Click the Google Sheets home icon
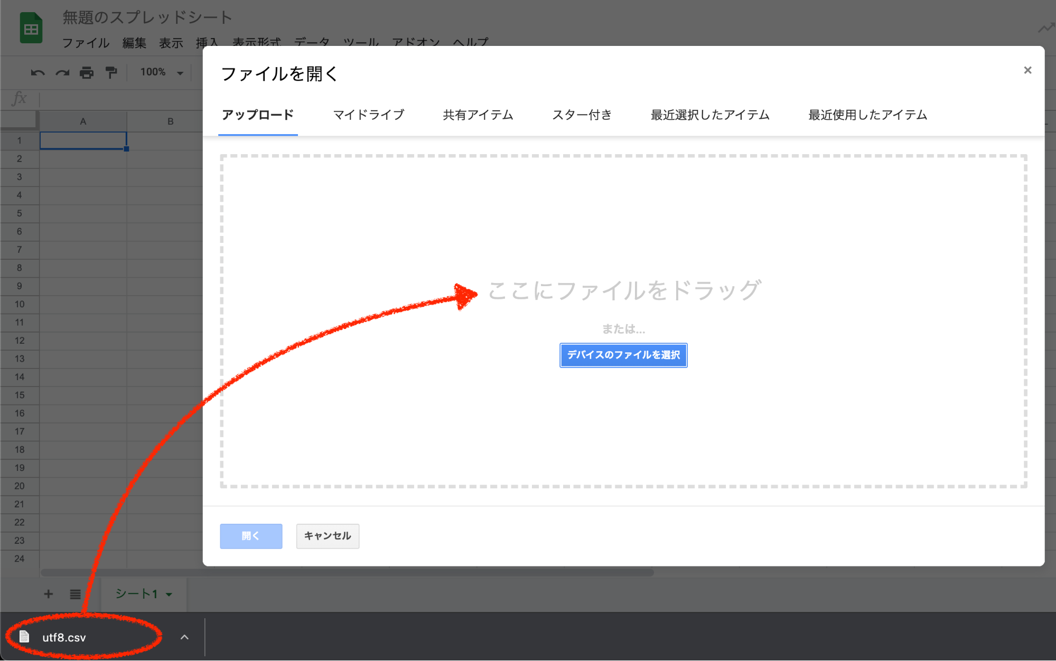 coord(31,29)
